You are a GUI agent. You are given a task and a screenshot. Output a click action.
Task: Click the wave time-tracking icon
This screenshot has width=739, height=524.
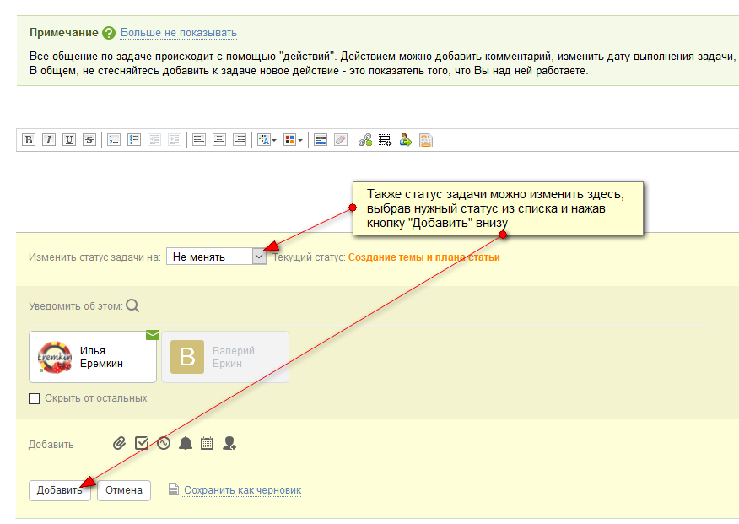point(164,444)
